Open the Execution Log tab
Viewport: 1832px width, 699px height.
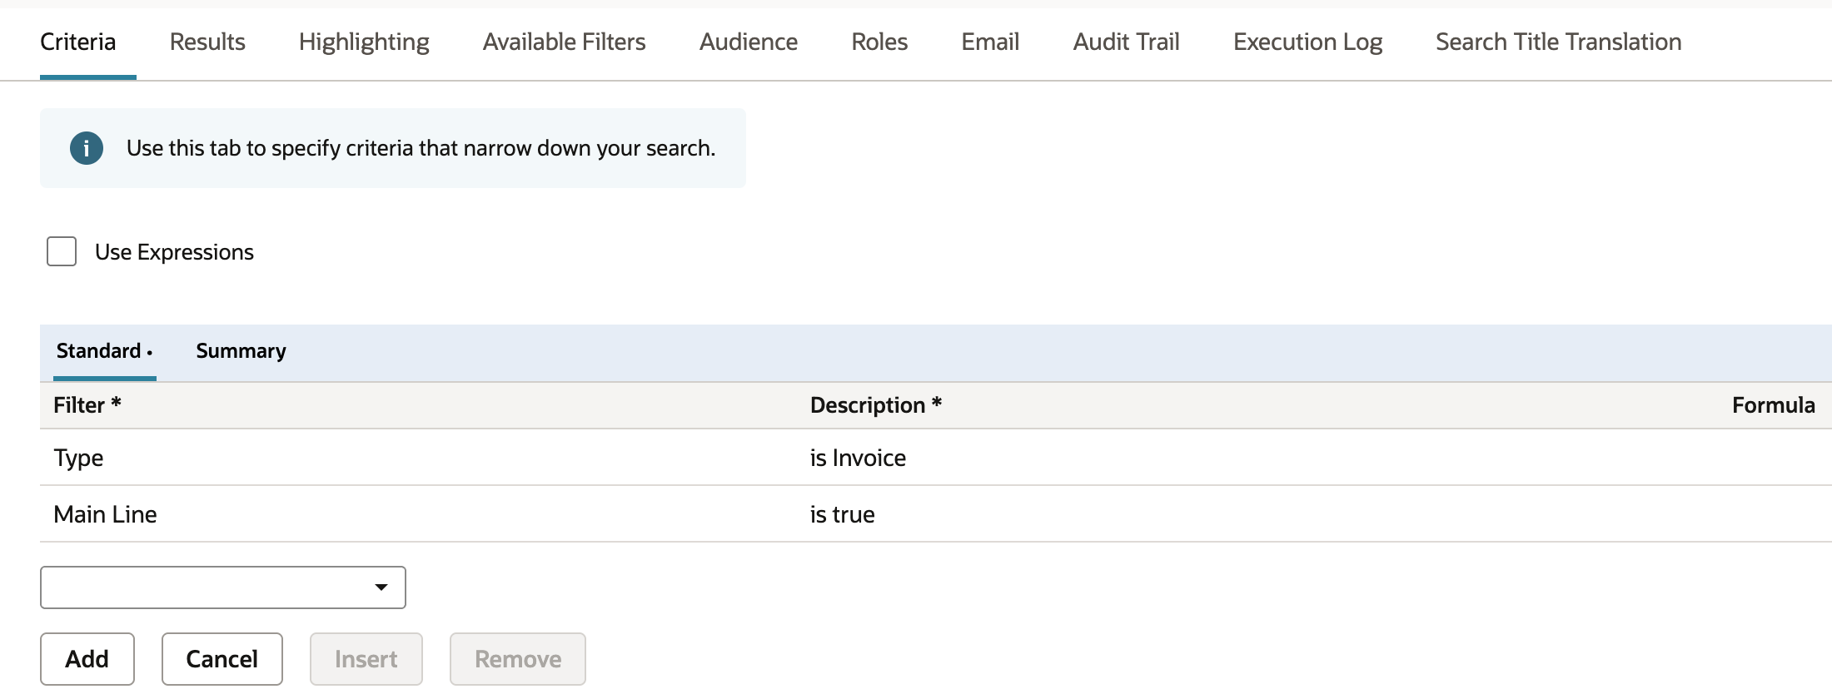[1307, 42]
